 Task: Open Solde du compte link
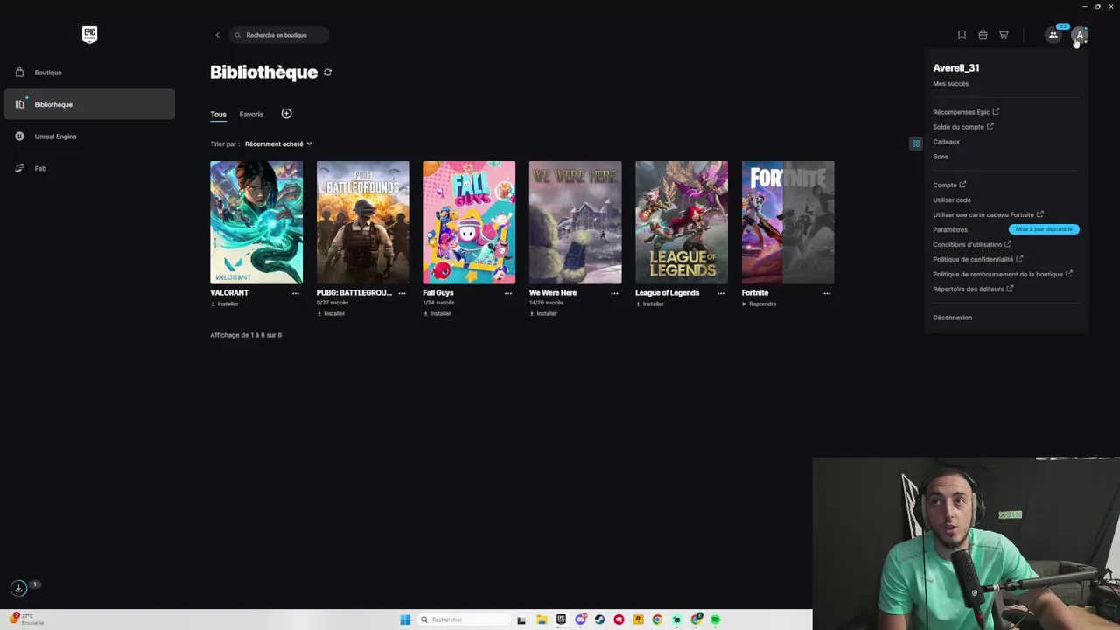(963, 127)
